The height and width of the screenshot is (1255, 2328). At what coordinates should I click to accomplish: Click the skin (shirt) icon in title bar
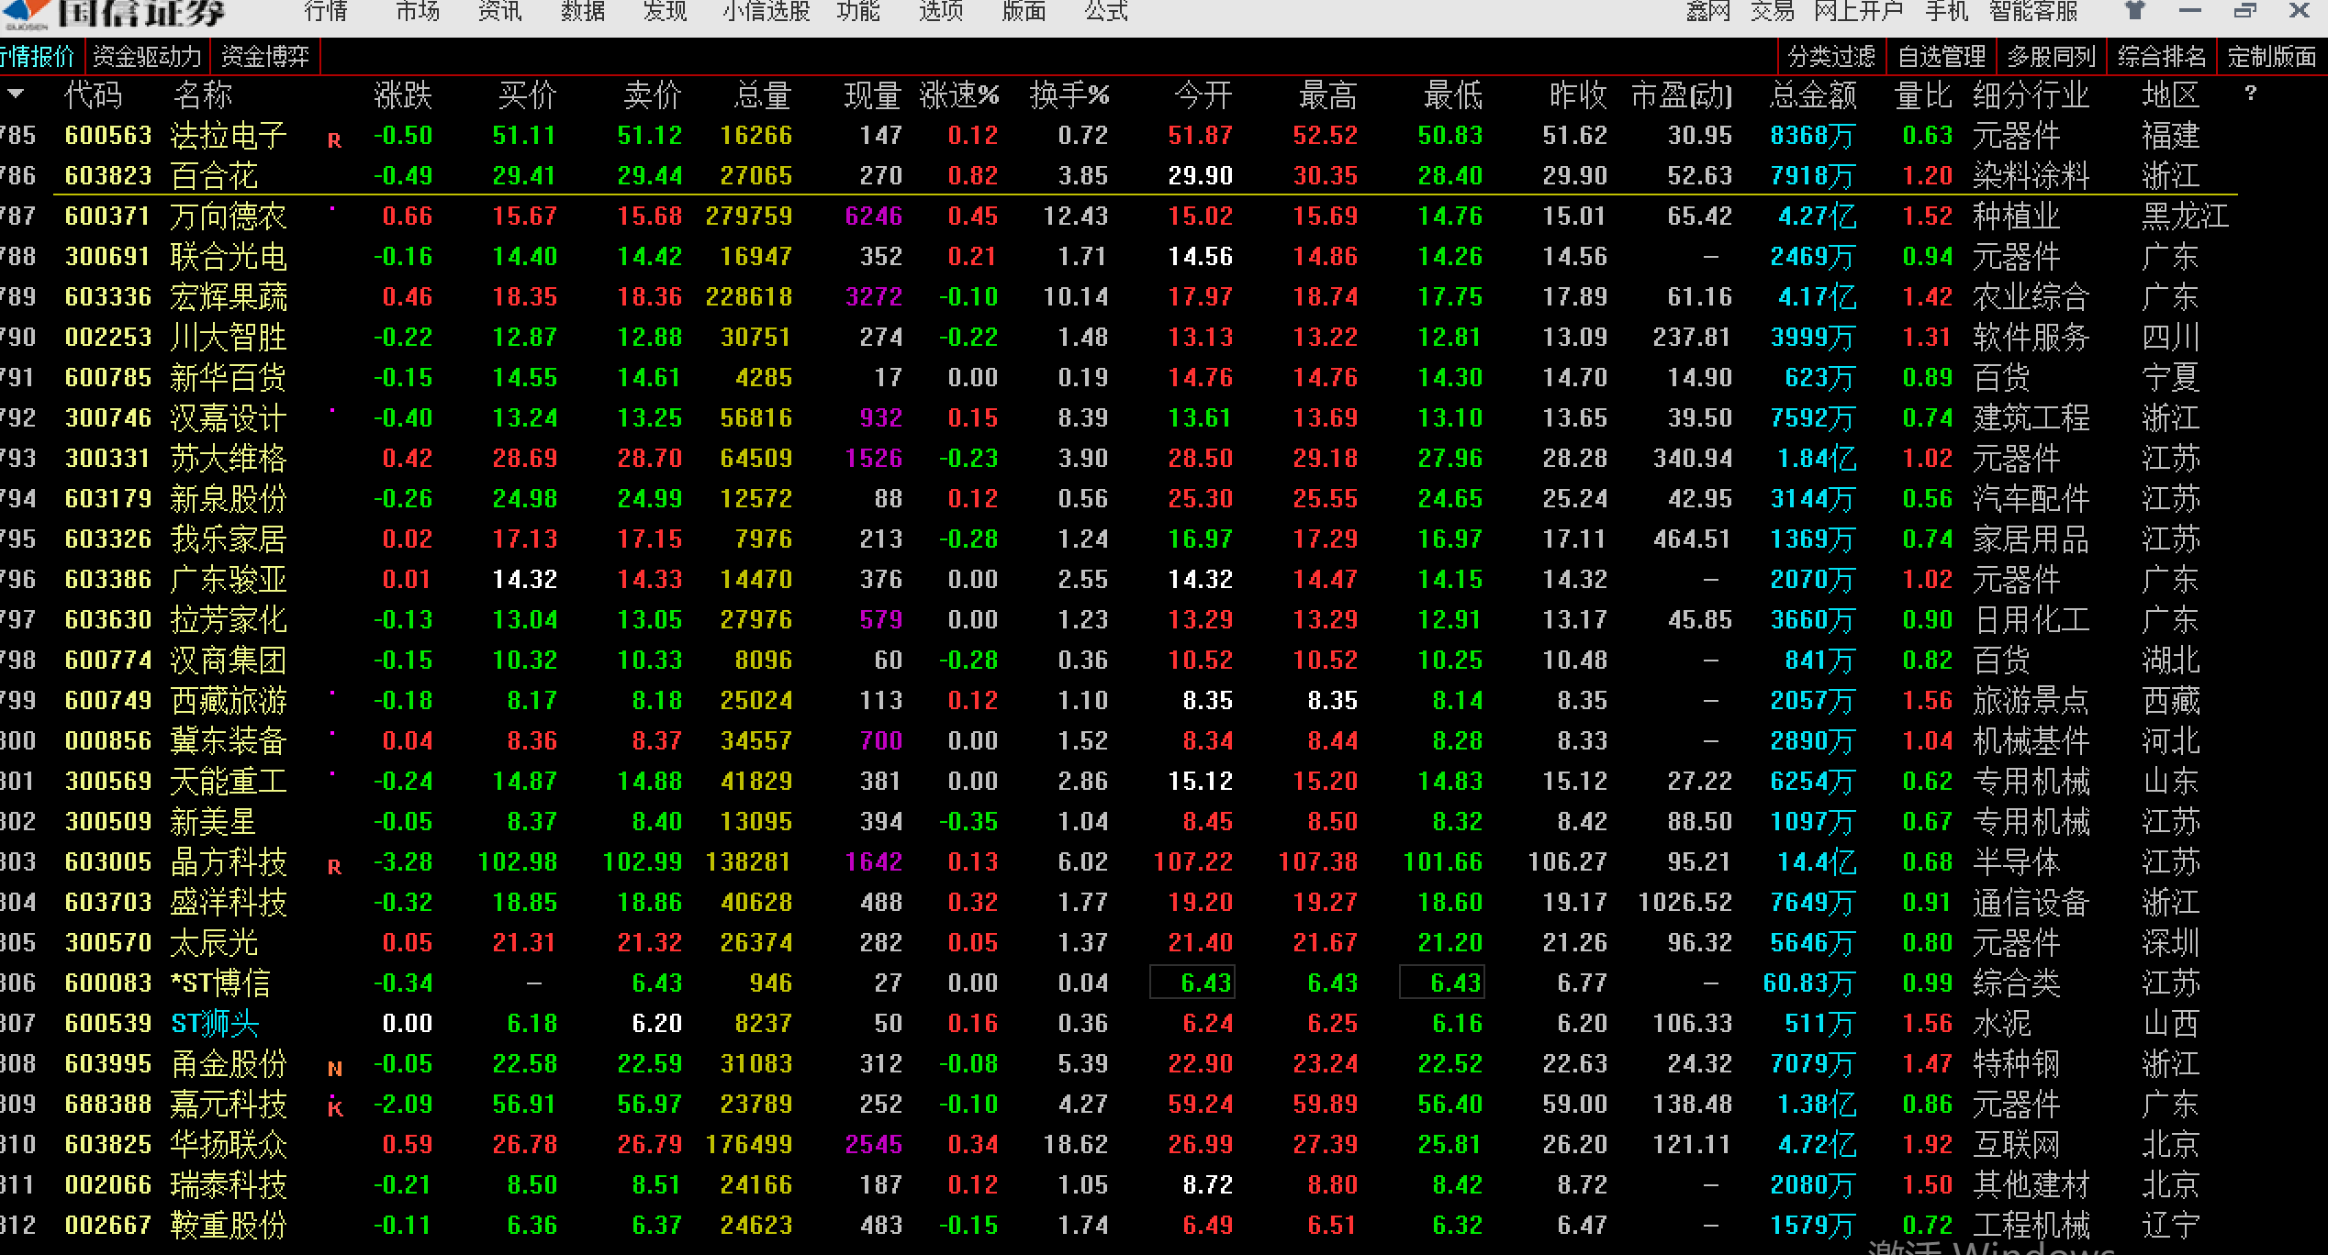2135,11
